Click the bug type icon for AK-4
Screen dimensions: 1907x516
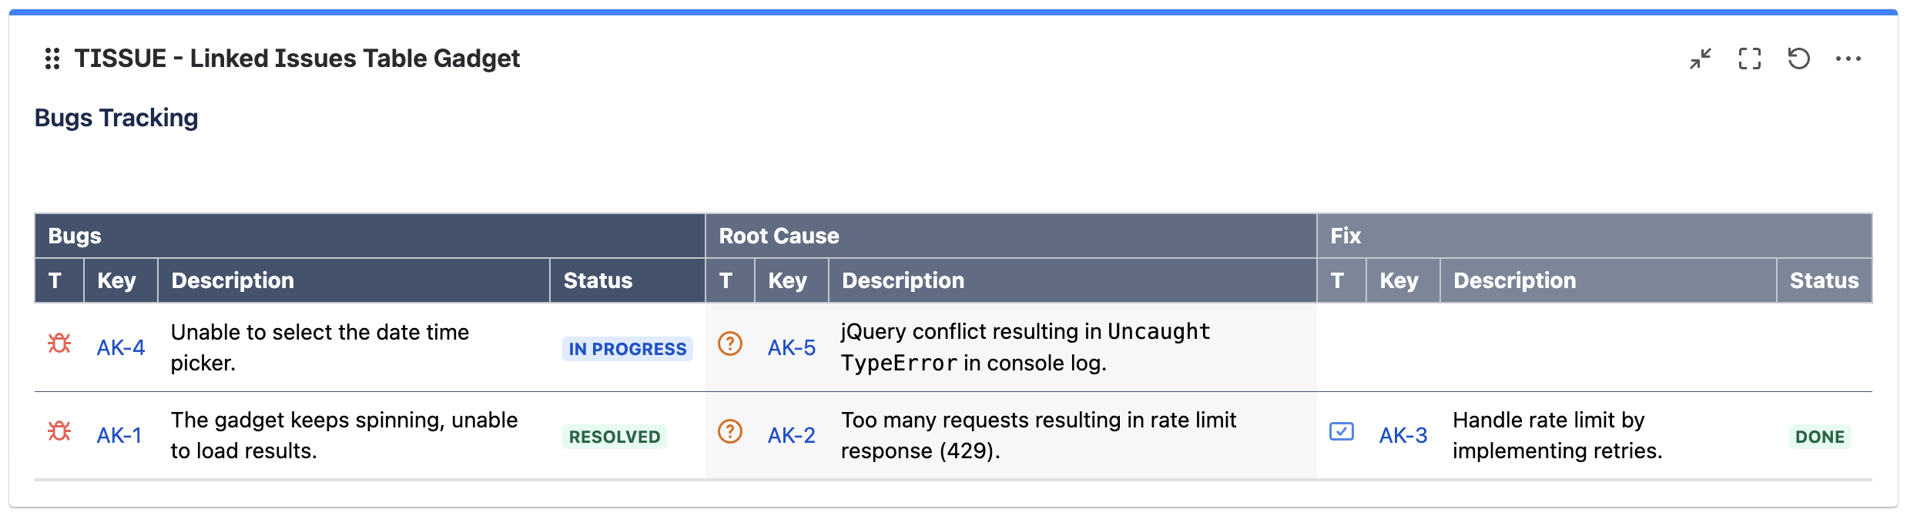pos(59,343)
